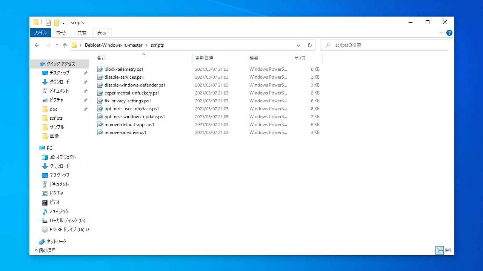Screen dimensions: 483x271
Task: Select the file name block-telemetry.ps1
Action: point(124,69)
